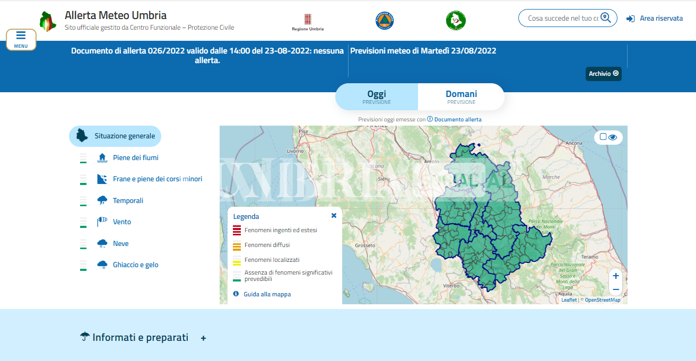Click the red Fenomeni ingenti ed estesi swatch
This screenshot has width=696, height=361.
pyautogui.click(x=237, y=231)
